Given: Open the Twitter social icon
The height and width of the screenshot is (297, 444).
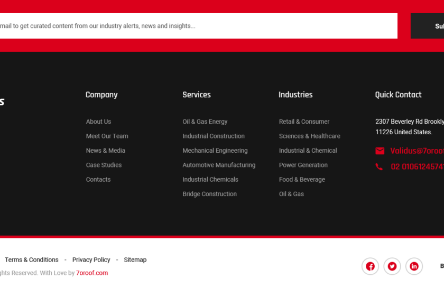Looking at the screenshot, I should coord(392,266).
